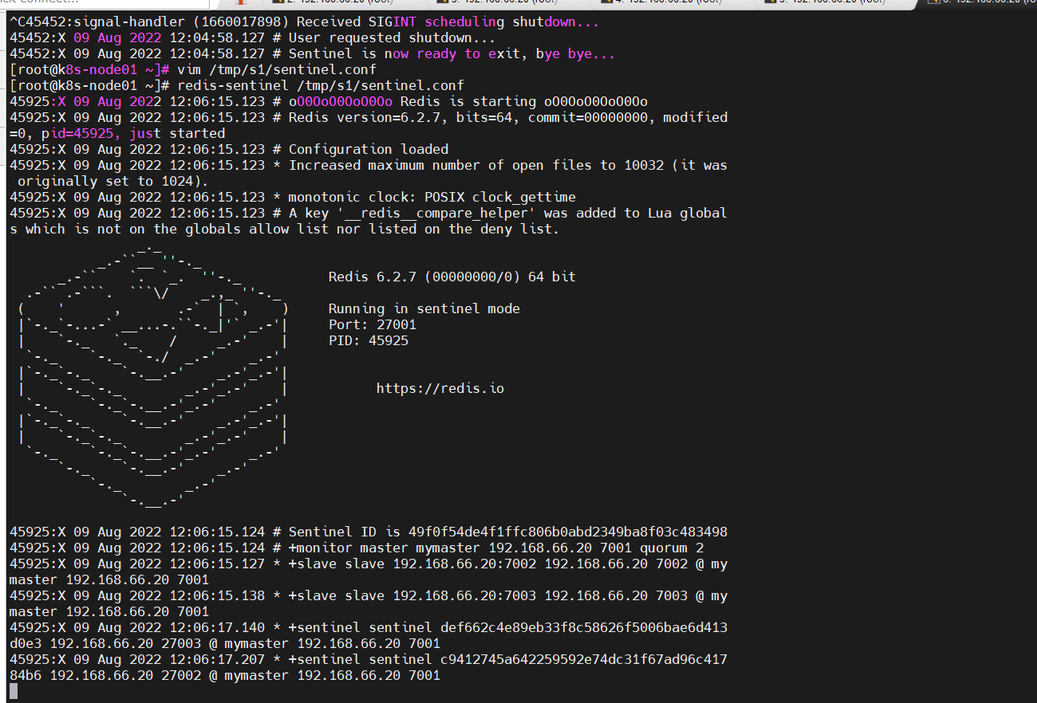Click the 'Port: 27001' text
This screenshot has width=1037, height=703.
pos(372,324)
